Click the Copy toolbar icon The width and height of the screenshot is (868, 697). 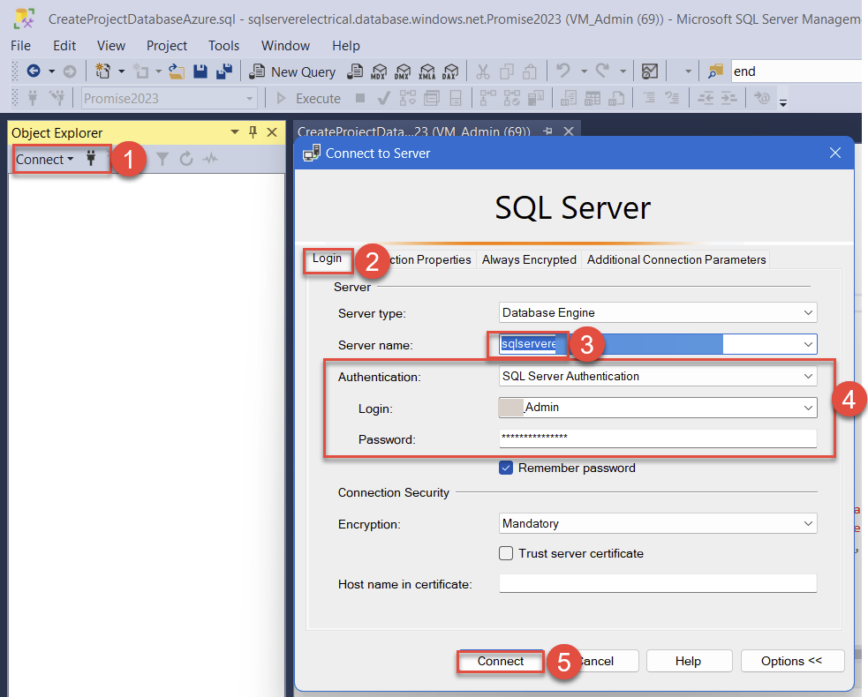pyautogui.click(x=507, y=71)
